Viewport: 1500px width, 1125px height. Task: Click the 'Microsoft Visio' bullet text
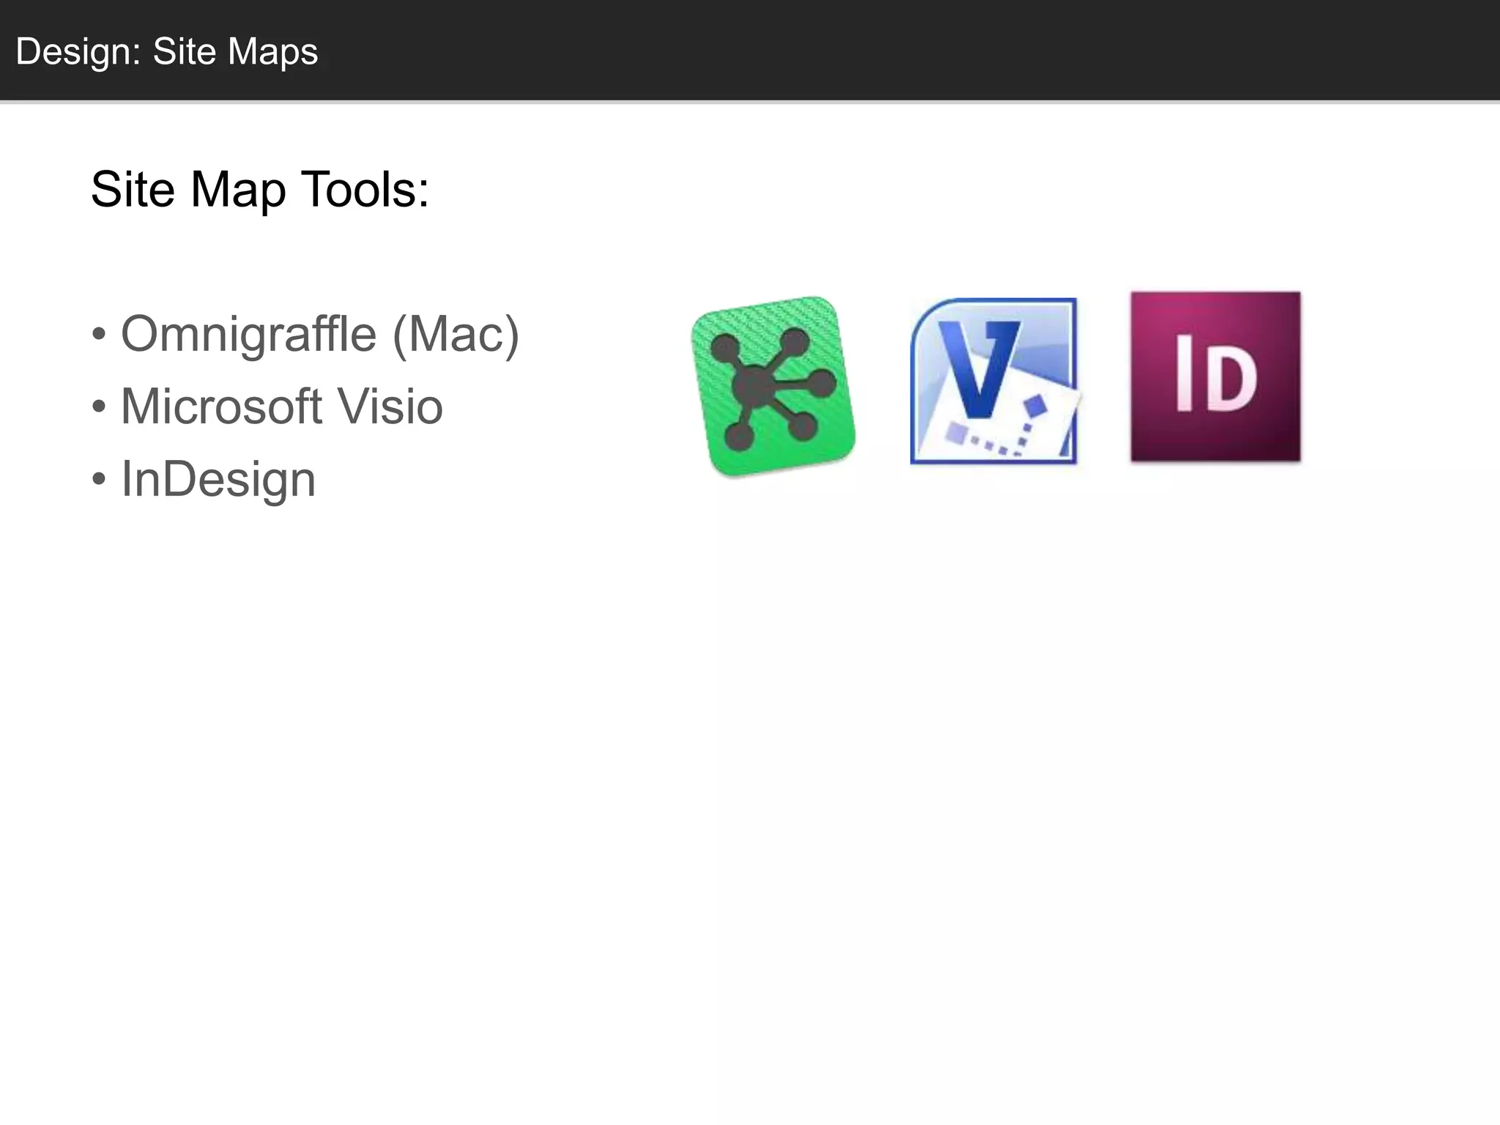coord(282,406)
